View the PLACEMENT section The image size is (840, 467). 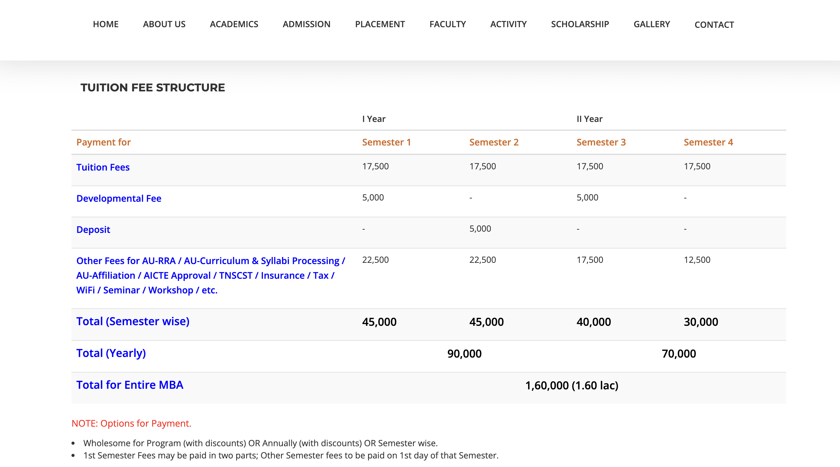point(380,24)
